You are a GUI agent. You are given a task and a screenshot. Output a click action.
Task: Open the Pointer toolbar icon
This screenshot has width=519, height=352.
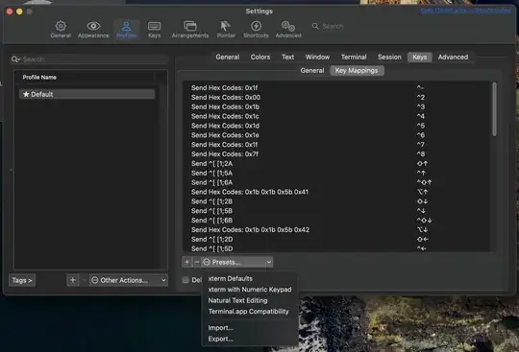(x=226, y=30)
